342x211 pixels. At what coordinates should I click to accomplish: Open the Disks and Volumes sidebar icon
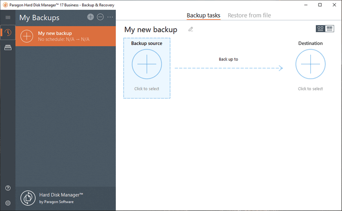(x=8, y=47)
